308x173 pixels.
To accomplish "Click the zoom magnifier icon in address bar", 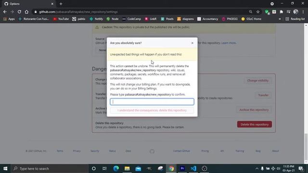I will tap(250, 12).
